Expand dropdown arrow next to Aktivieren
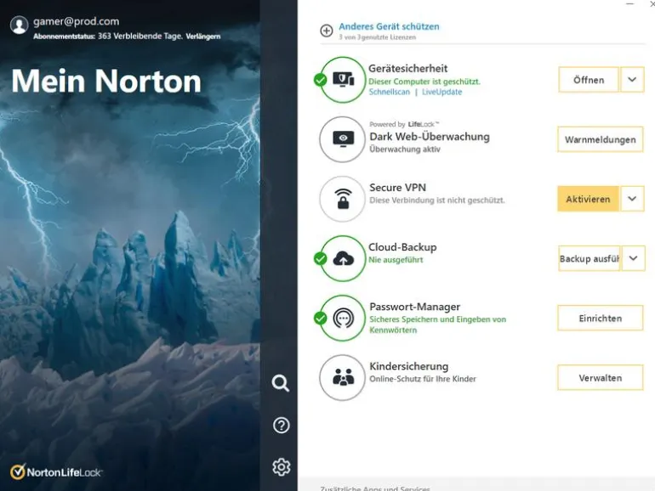 pyautogui.click(x=632, y=199)
